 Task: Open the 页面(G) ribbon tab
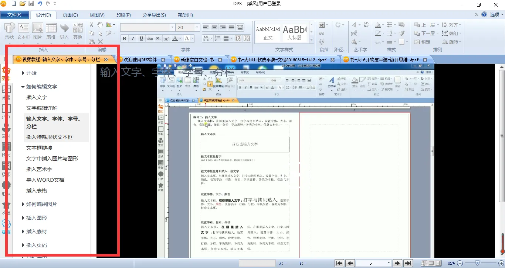[70, 15]
